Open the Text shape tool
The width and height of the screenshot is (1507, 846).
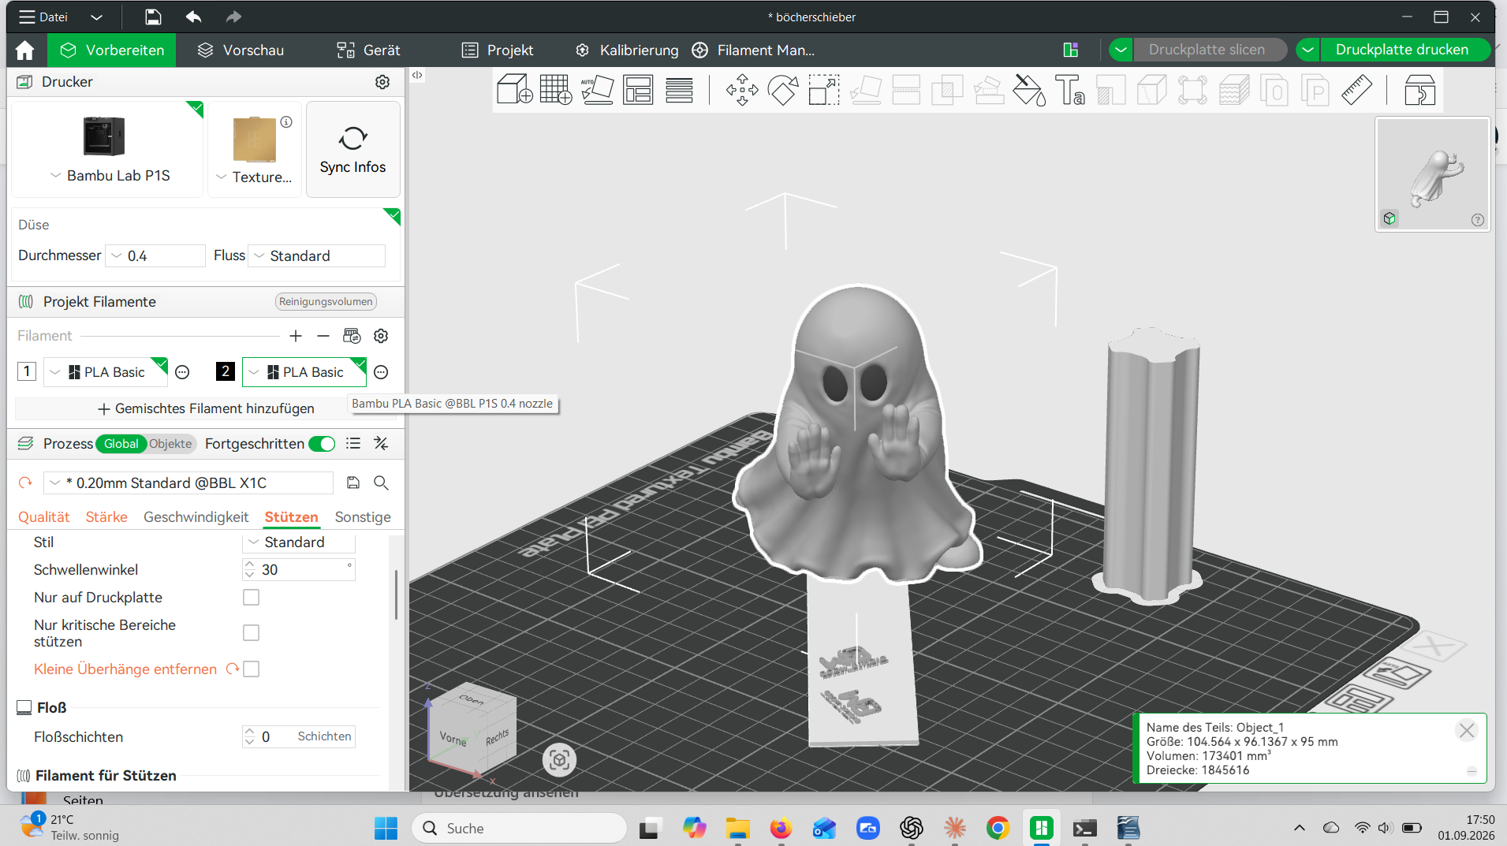[1070, 90]
